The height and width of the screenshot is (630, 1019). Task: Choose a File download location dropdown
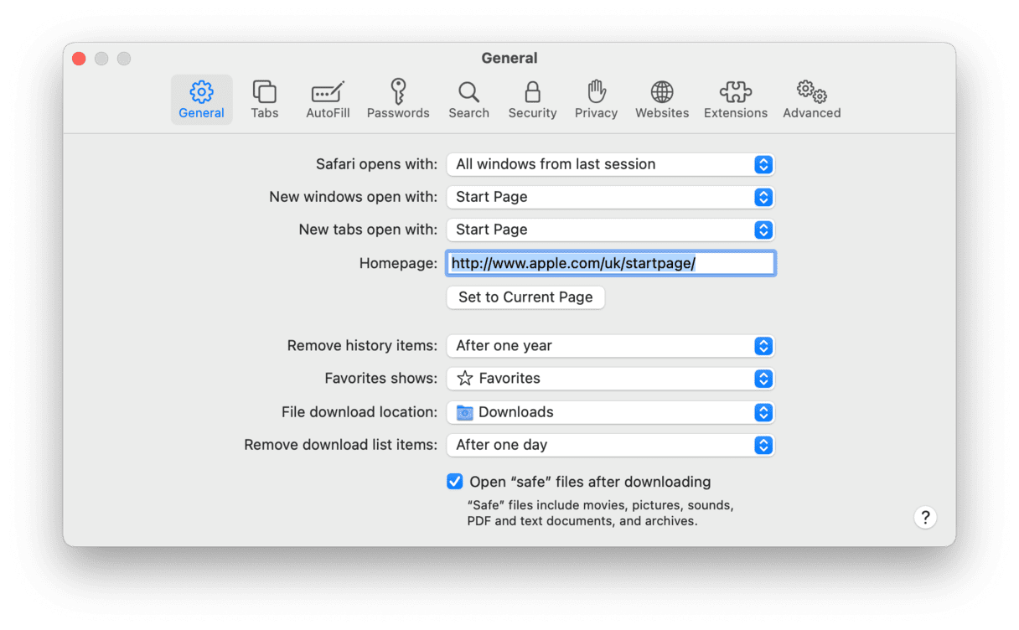coord(610,412)
